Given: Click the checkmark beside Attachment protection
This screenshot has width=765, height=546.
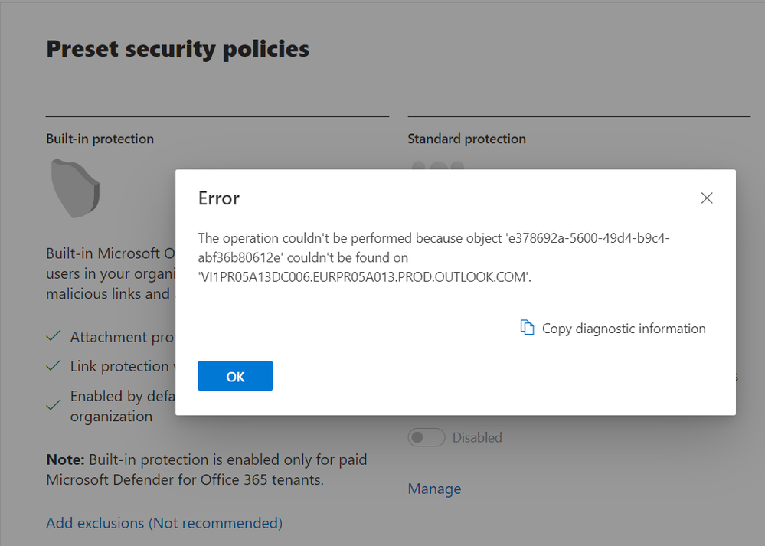Looking at the screenshot, I should tap(54, 337).
